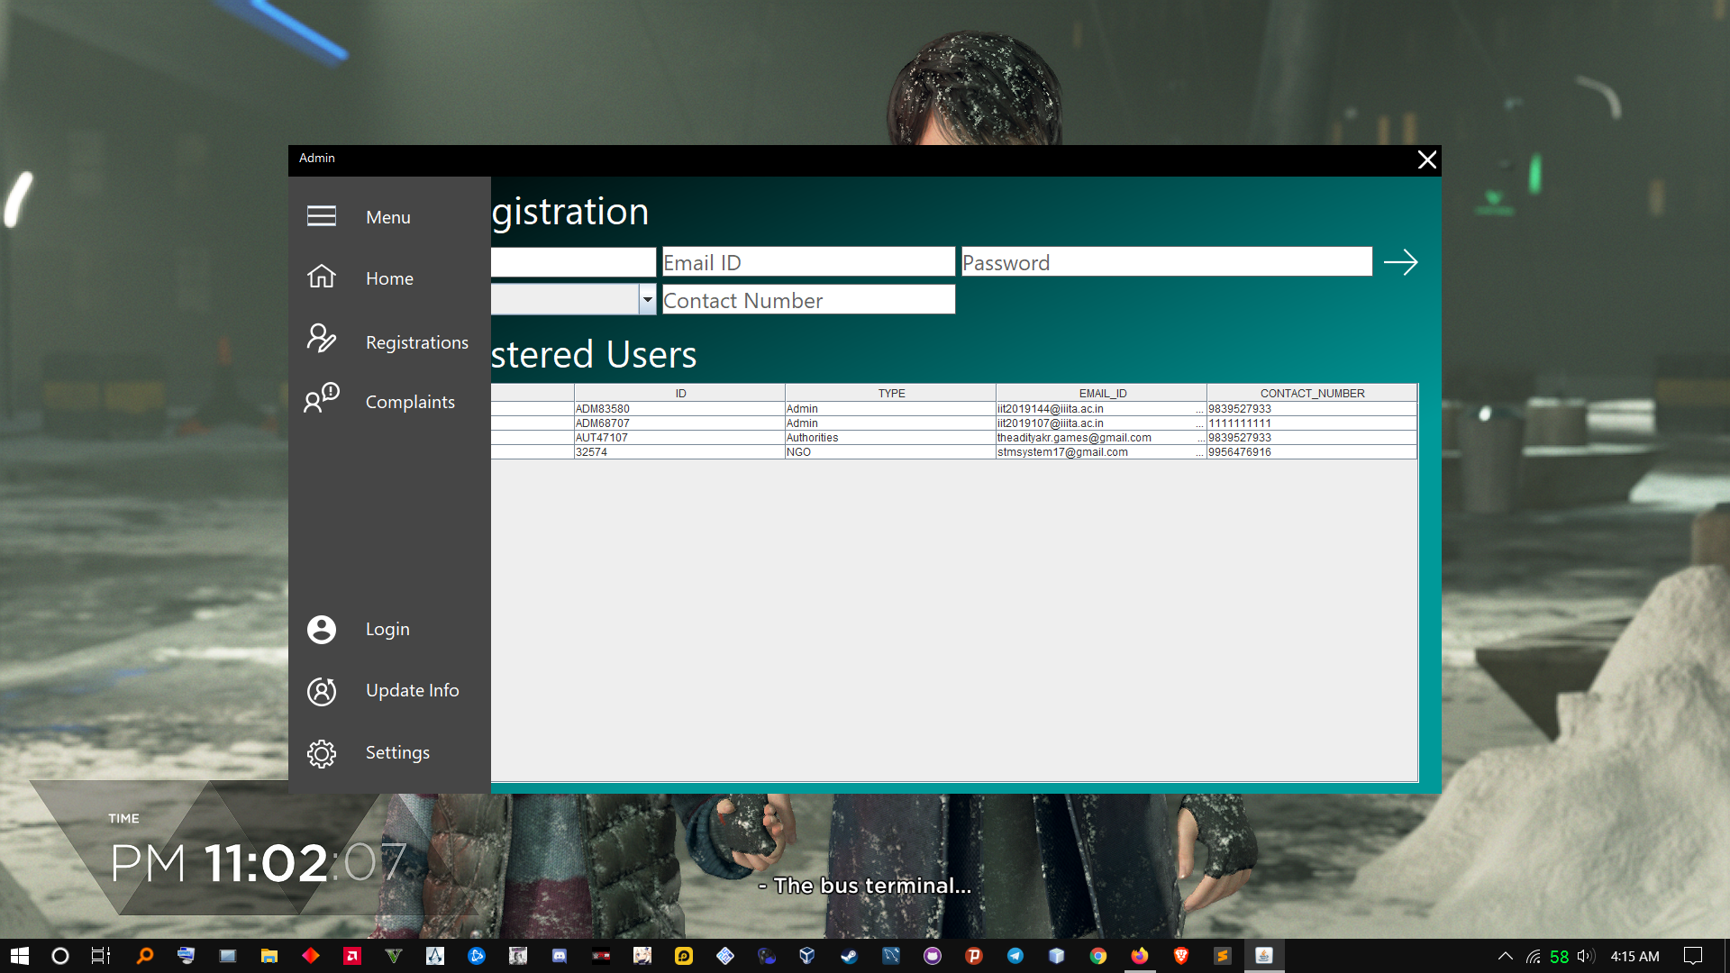Open Settings using the gear icon
This screenshot has height=973, width=1730.
[321, 753]
